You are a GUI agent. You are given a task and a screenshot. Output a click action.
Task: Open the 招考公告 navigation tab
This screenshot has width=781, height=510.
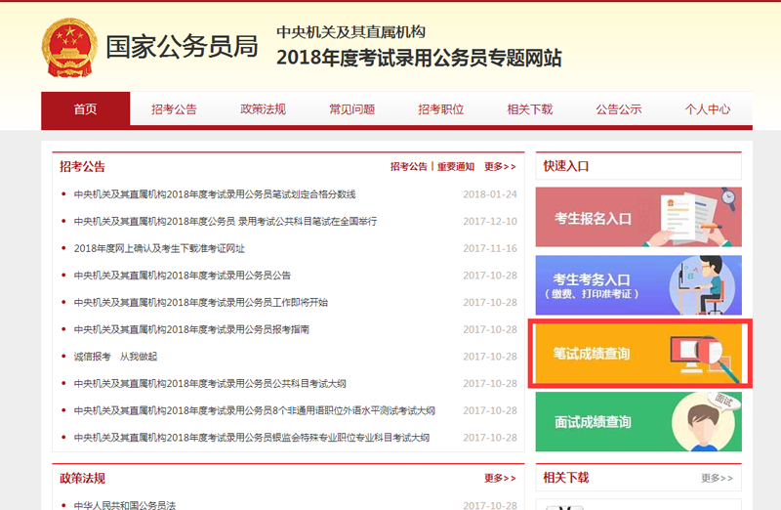pyautogui.click(x=175, y=109)
